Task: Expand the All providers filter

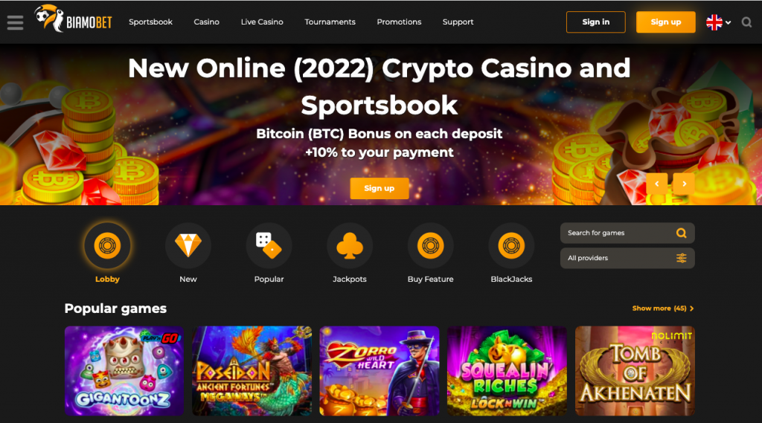Action: tap(627, 258)
